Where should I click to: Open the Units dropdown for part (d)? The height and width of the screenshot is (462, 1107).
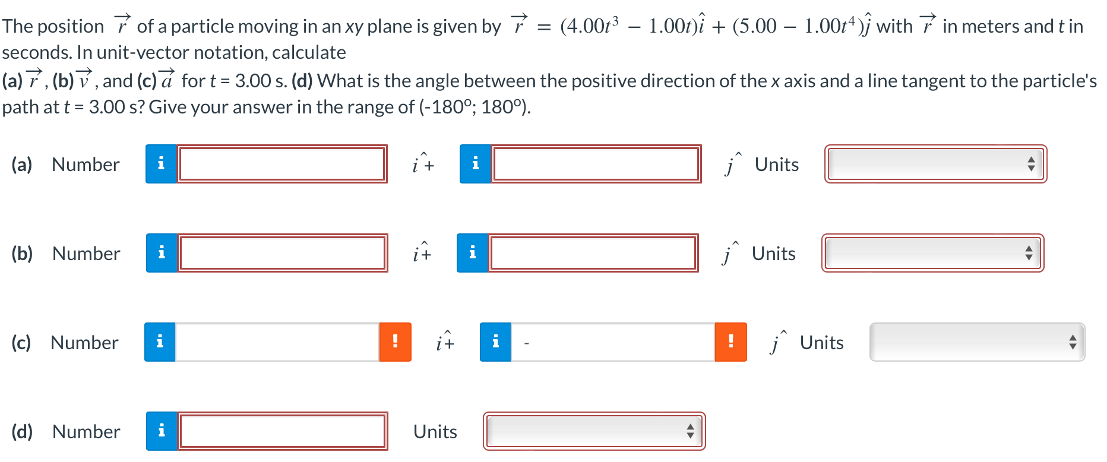tap(593, 432)
